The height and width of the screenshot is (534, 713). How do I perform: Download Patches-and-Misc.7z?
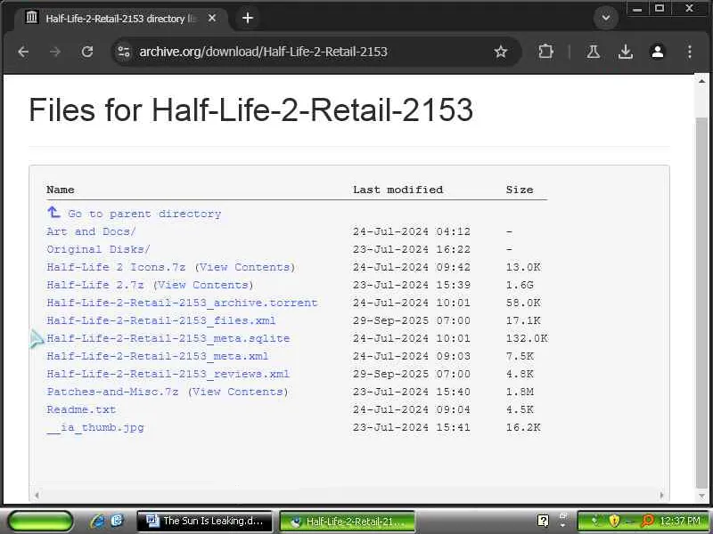112,392
